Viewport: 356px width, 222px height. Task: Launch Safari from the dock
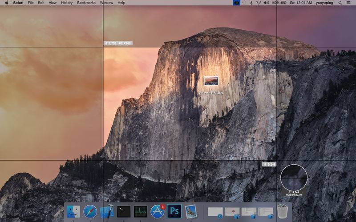(x=90, y=211)
